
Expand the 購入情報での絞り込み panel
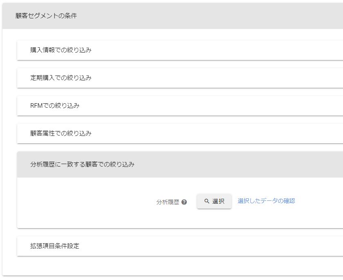(204, 50)
